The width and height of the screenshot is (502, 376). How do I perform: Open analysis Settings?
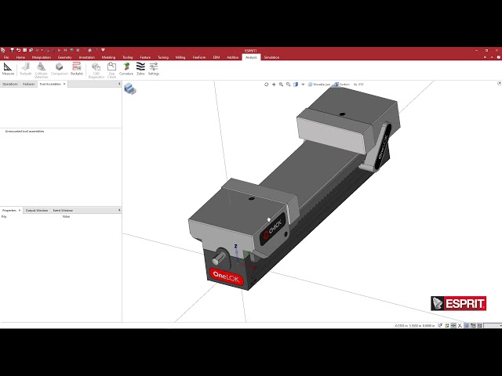[154, 69]
